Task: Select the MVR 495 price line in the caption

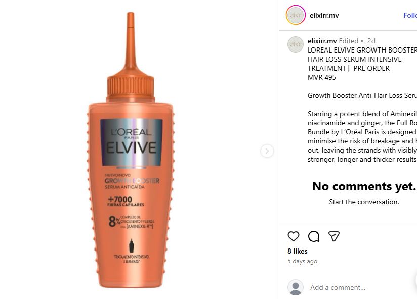Action: point(321,77)
